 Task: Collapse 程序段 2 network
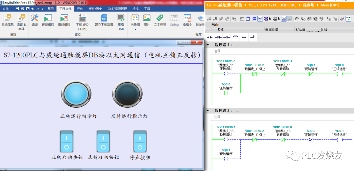point(208,111)
